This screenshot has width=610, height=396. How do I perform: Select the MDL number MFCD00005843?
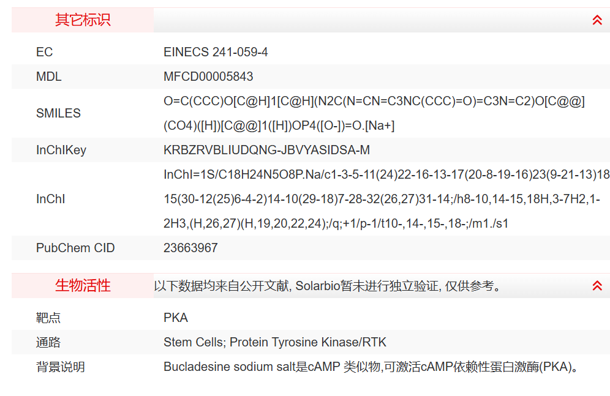click(x=208, y=77)
